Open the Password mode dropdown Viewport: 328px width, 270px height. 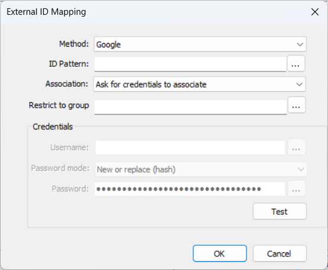pyautogui.click(x=201, y=169)
